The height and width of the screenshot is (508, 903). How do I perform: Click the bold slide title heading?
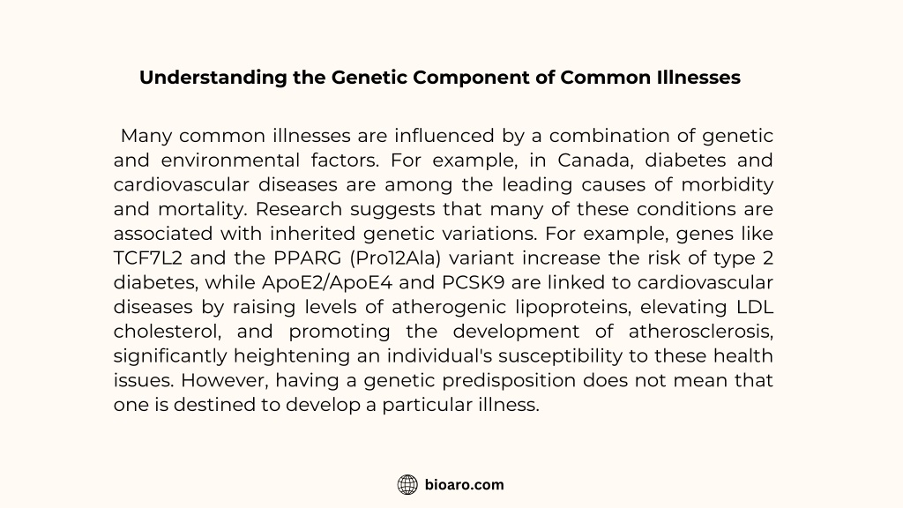(440, 78)
